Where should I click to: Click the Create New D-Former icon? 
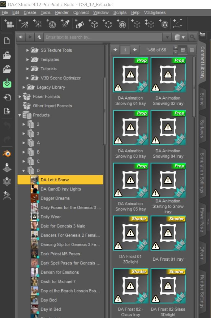[121, 24]
